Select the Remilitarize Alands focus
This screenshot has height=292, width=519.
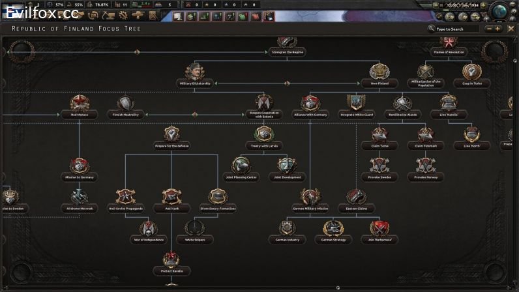pyautogui.click(x=402, y=104)
